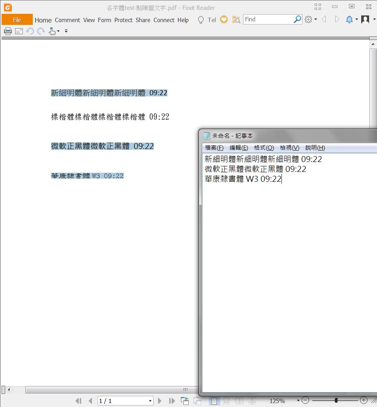Go to next search result arrow
377x407 pixels.
pyautogui.click(x=337, y=19)
